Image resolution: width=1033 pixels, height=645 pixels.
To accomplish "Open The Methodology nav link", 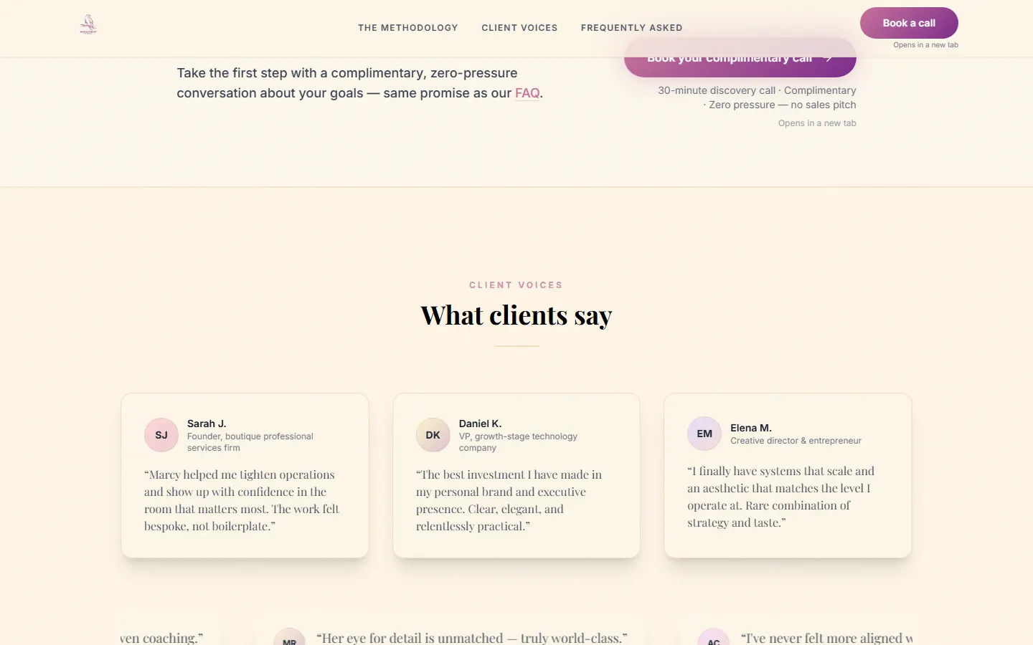I will click(x=408, y=28).
